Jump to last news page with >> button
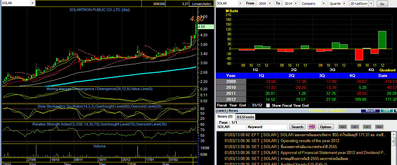Viewport: 397px width, 165px height. click(379, 127)
